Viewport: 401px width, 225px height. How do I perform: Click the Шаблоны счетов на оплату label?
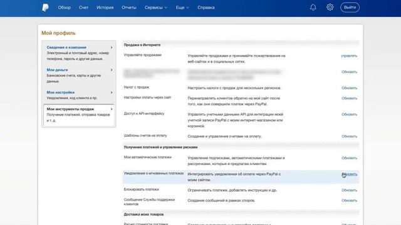click(145, 136)
